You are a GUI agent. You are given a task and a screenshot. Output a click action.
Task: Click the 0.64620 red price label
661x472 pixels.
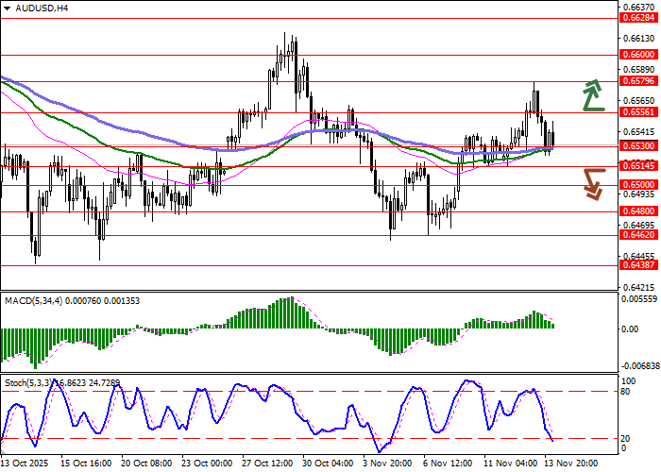639,235
